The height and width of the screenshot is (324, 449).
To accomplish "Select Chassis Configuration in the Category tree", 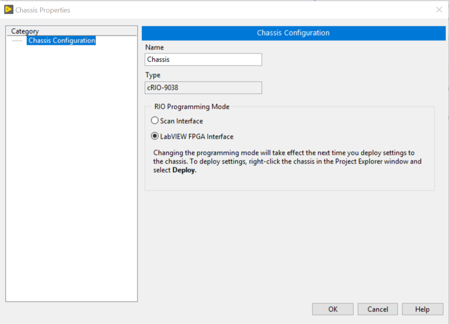I will pos(61,40).
